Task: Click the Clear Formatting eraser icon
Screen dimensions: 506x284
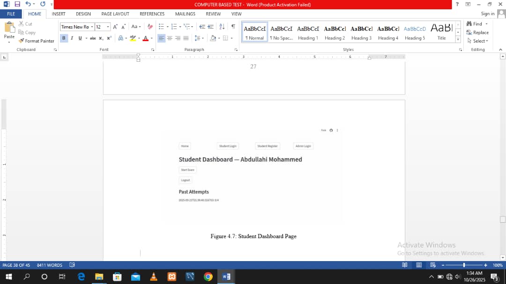Action: (150, 27)
